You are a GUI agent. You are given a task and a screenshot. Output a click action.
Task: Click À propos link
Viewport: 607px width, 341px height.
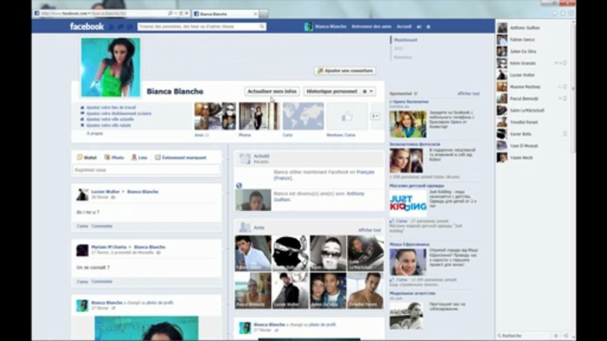coord(94,134)
